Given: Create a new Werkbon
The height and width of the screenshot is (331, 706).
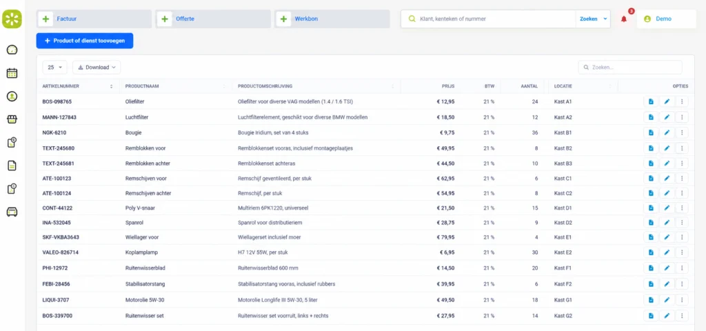Looking at the screenshot, I should click(332, 19).
